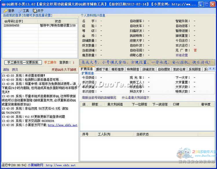
Task: Click the key icon beside 登录
Action: tap(6, 11)
